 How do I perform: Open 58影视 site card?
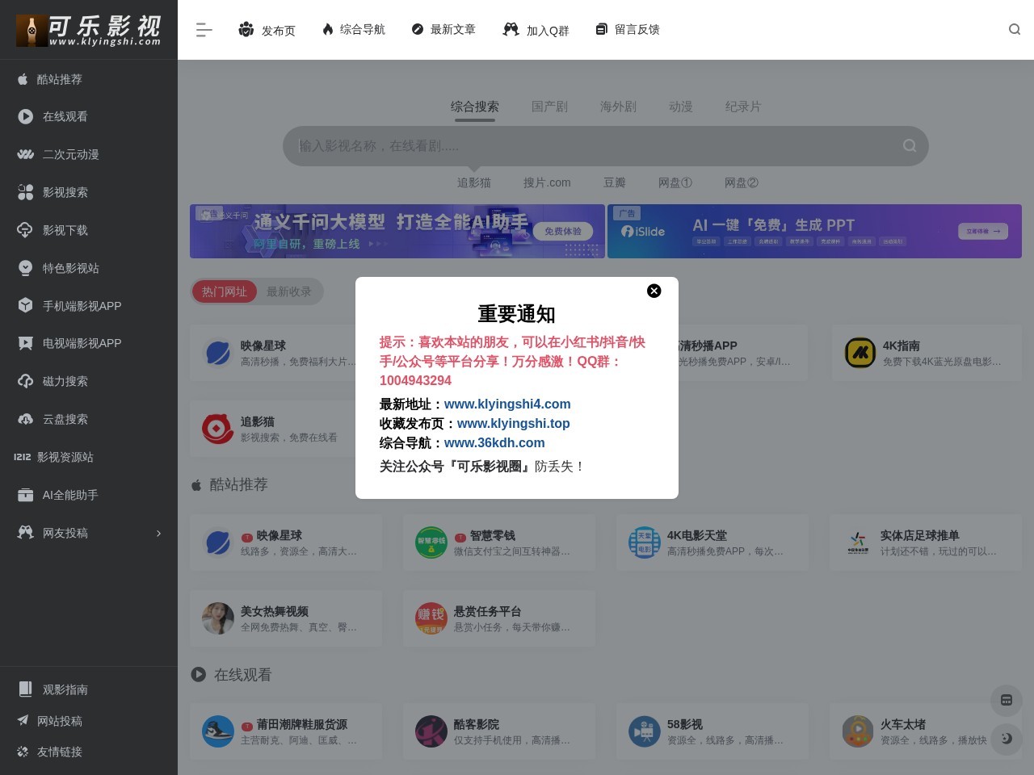point(712,731)
